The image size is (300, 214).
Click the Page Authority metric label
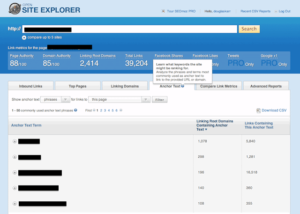pos(22,56)
